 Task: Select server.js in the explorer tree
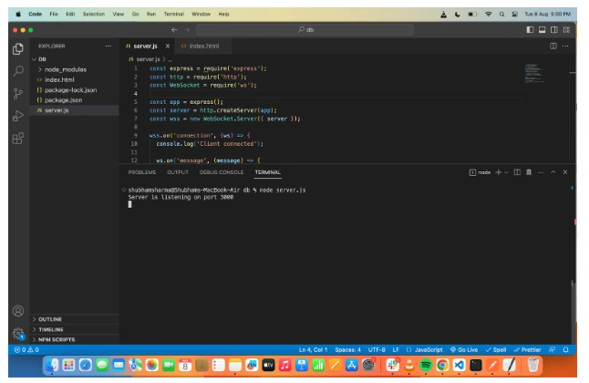tap(74, 110)
